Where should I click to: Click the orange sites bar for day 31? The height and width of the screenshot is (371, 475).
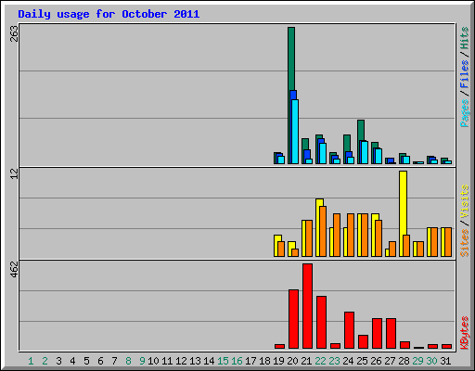pyautogui.click(x=448, y=242)
